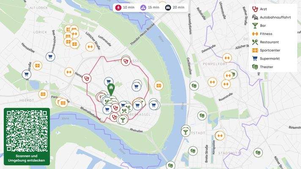Click the Sportcenter icon in legend
301x169 pixels.
255,50
